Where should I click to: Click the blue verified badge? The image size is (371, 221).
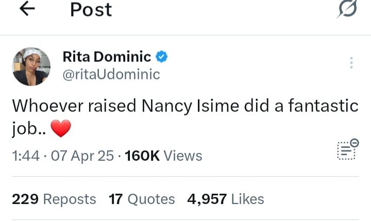(162, 57)
